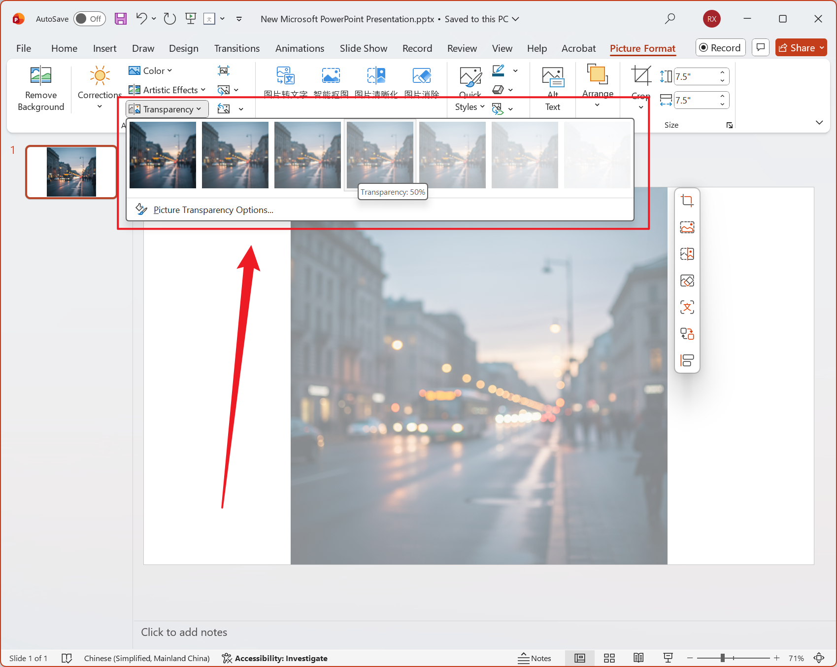Click the Save icon in title bar
The image size is (837, 667).
(x=121, y=19)
